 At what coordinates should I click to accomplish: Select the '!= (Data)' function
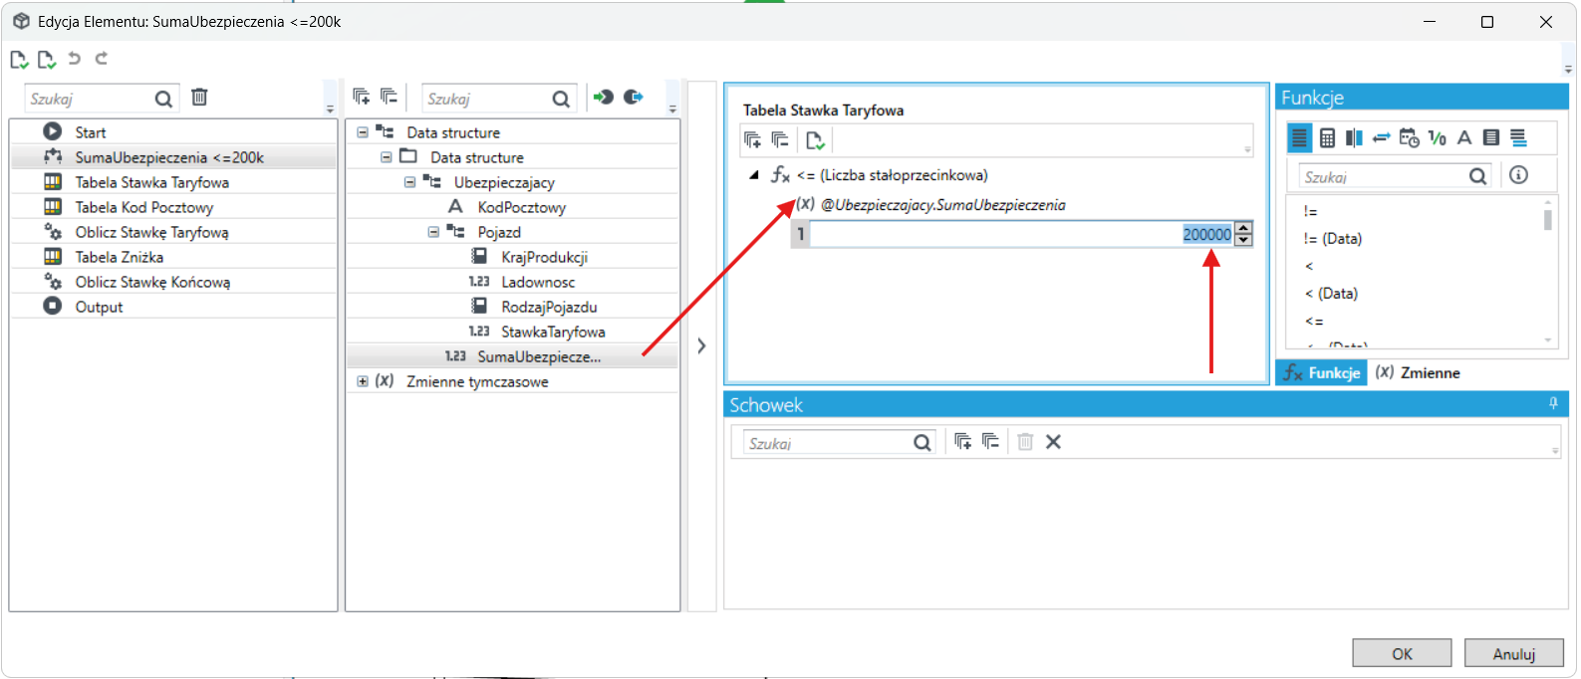1332,239
